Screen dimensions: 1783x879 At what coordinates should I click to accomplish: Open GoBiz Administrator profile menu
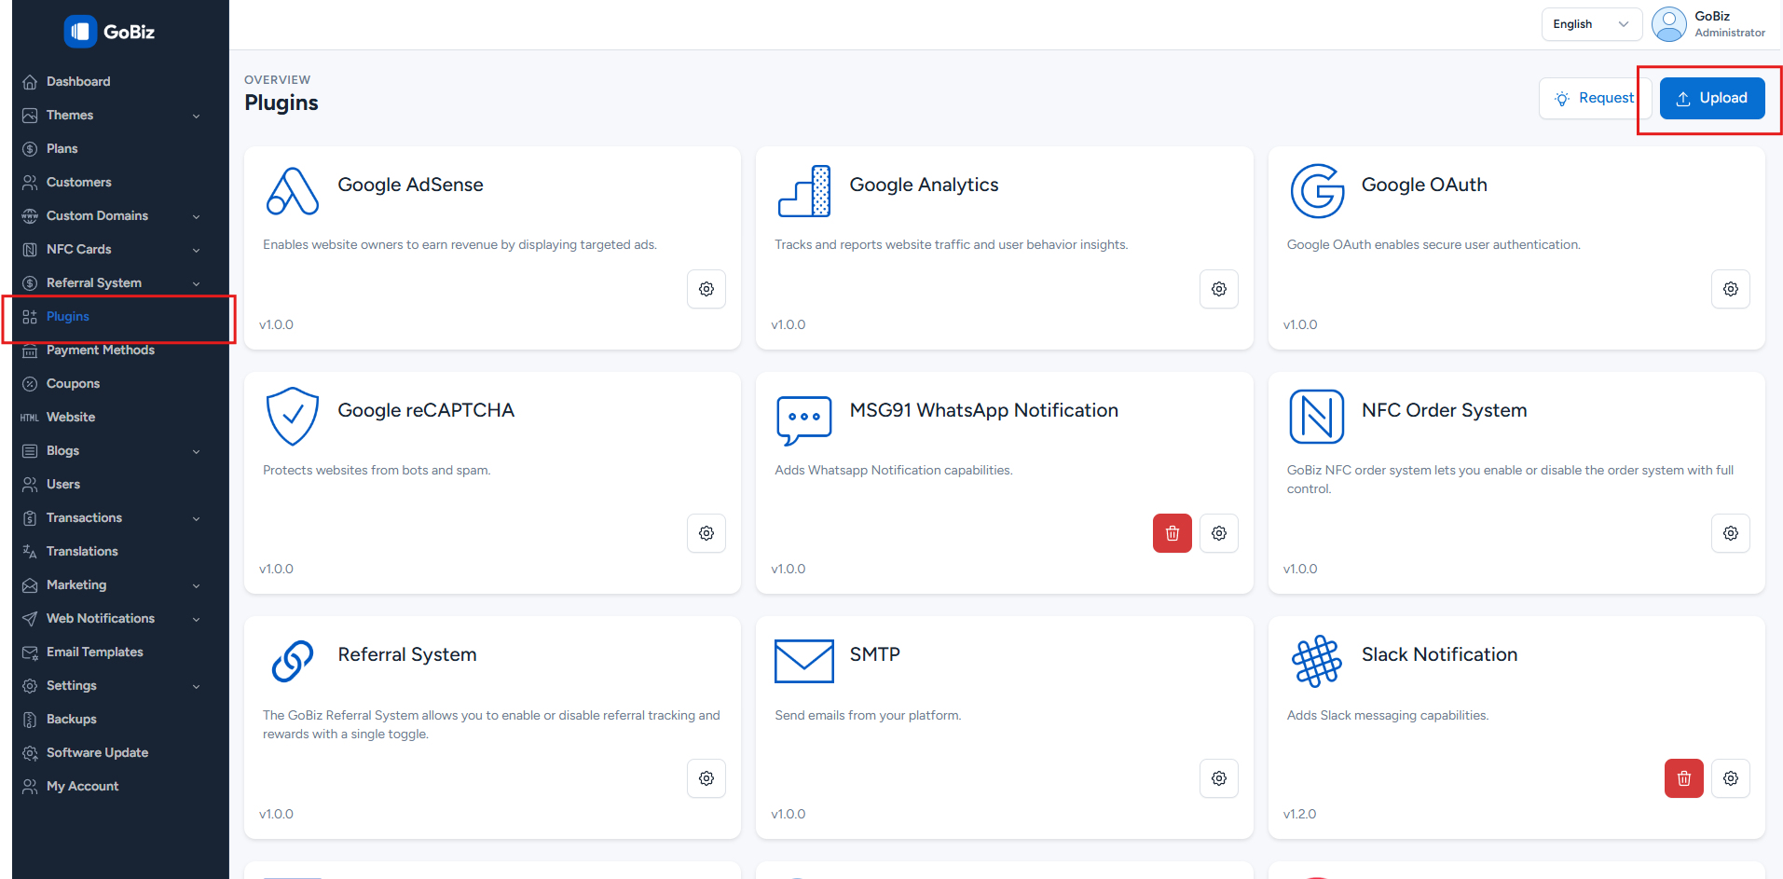[1709, 24]
